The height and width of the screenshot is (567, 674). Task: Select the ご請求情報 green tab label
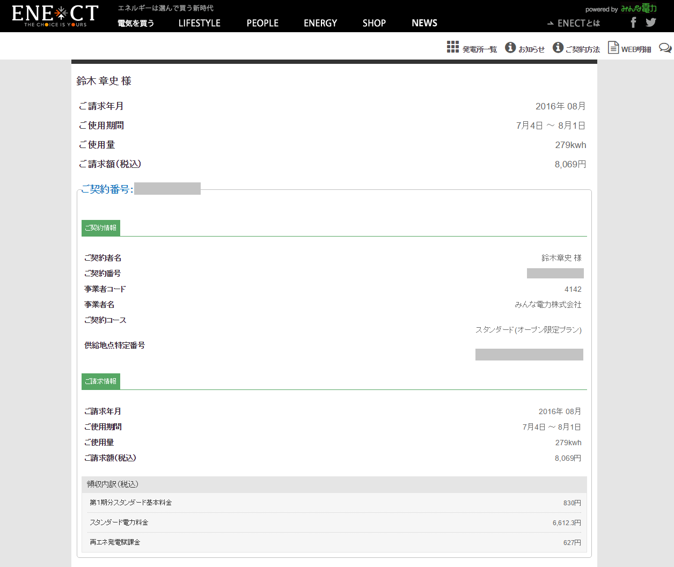(101, 381)
